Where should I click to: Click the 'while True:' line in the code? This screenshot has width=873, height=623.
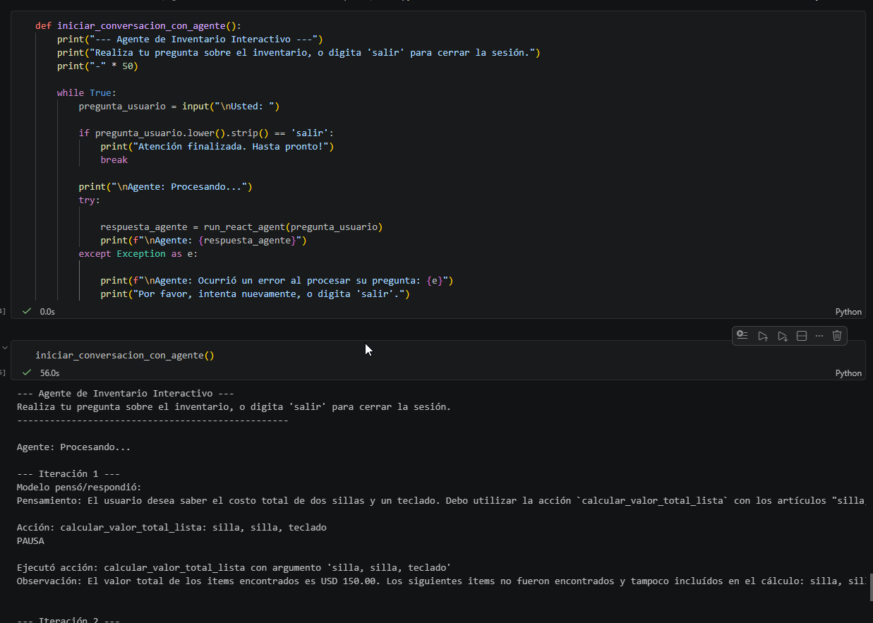87,93
